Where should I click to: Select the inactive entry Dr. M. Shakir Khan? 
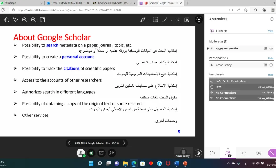(x=241, y=81)
